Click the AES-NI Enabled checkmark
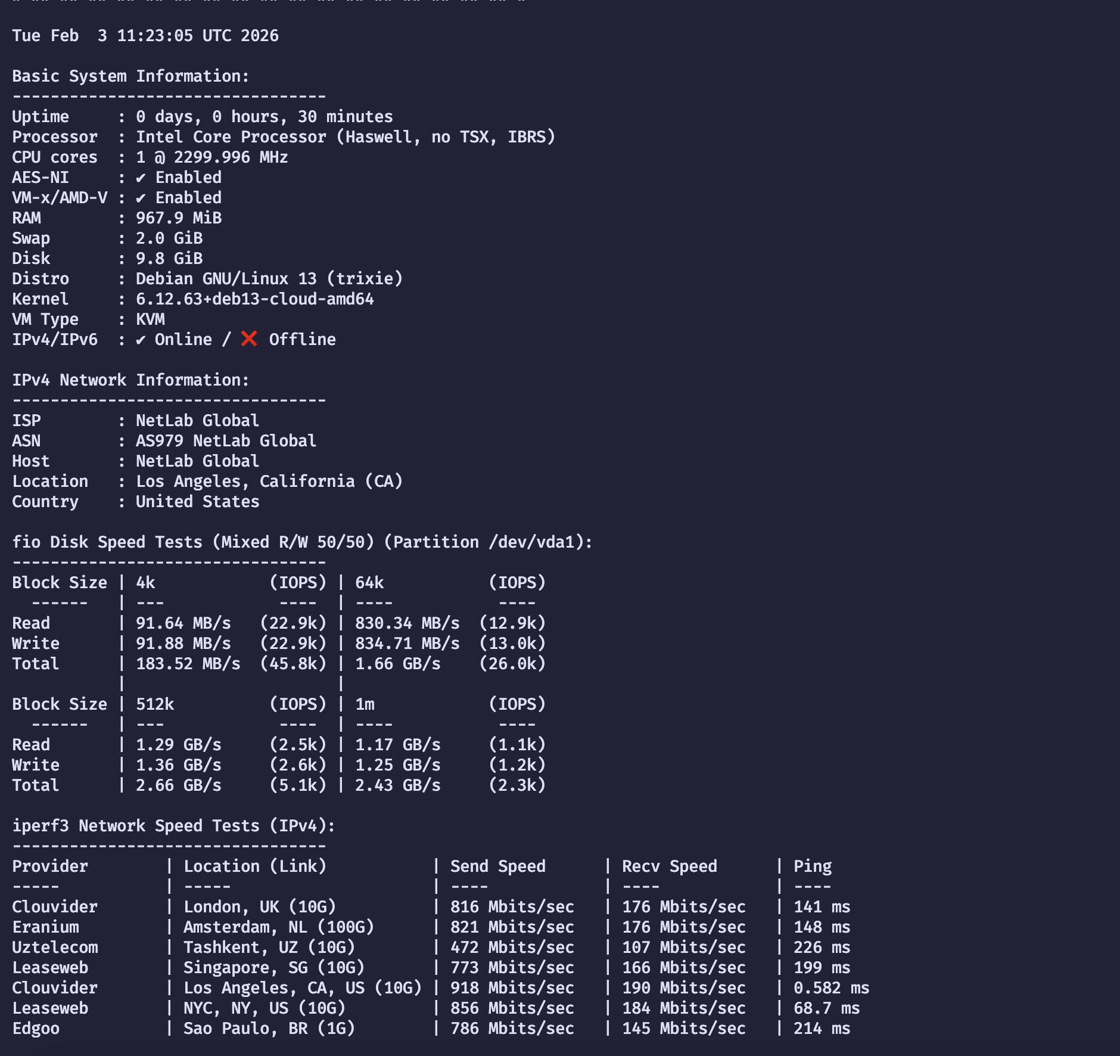The width and height of the screenshot is (1120, 1056). [141, 178]
